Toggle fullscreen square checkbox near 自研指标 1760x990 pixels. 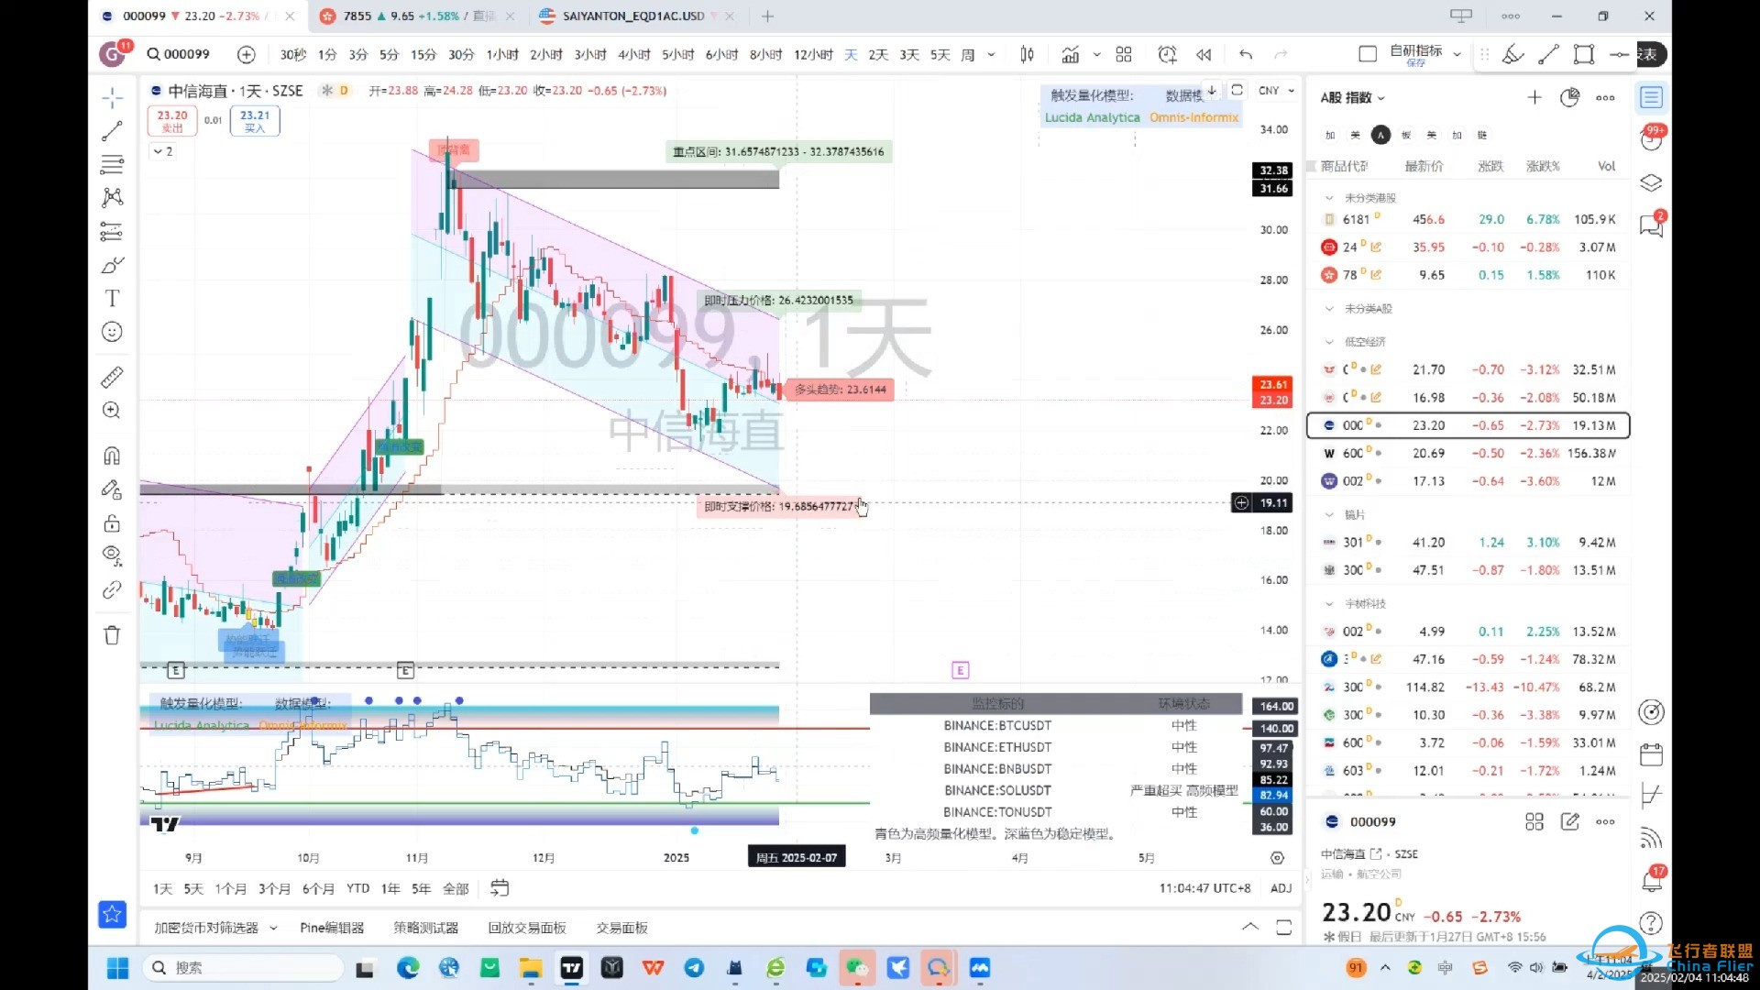1367,55
